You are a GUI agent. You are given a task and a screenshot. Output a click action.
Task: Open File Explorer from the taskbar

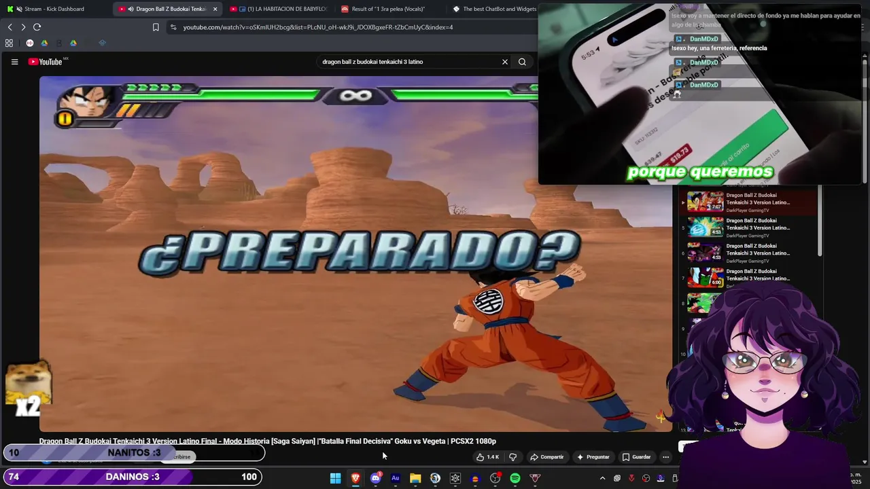pyautogui.click(x=415, y=478)
